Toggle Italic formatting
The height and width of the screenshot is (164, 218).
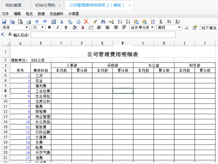coord(58,27)
